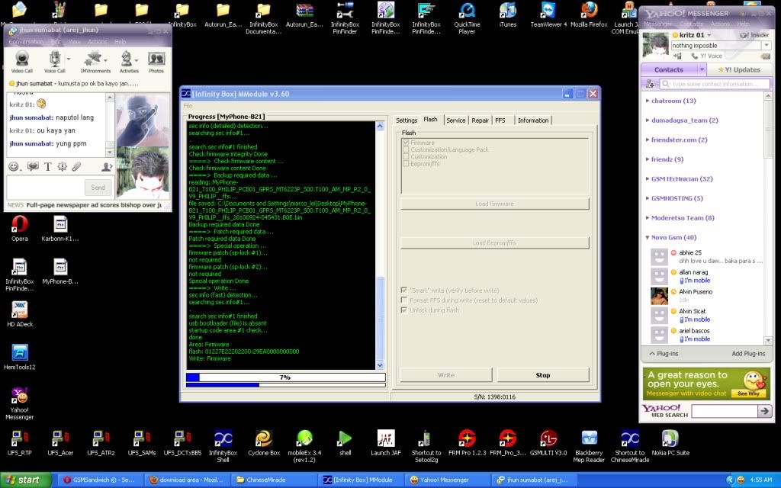Open Opera desktop shortcut
The width and height of the screenshot is (781, 488).
click(19, 229)
